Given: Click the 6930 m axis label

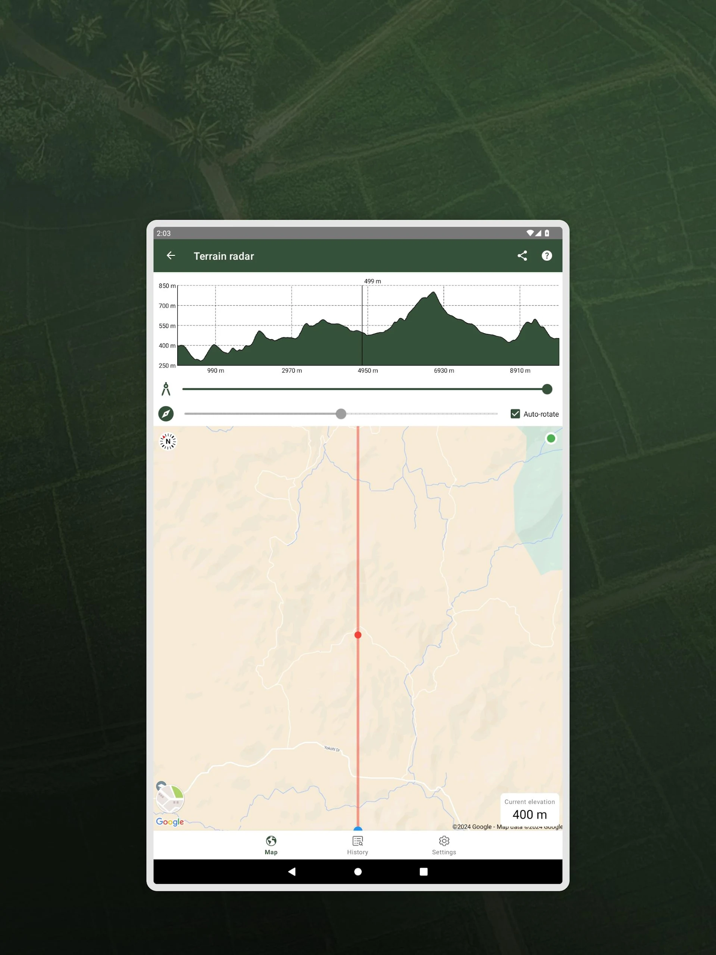Looking at the screenshot, I should point(444,370).
